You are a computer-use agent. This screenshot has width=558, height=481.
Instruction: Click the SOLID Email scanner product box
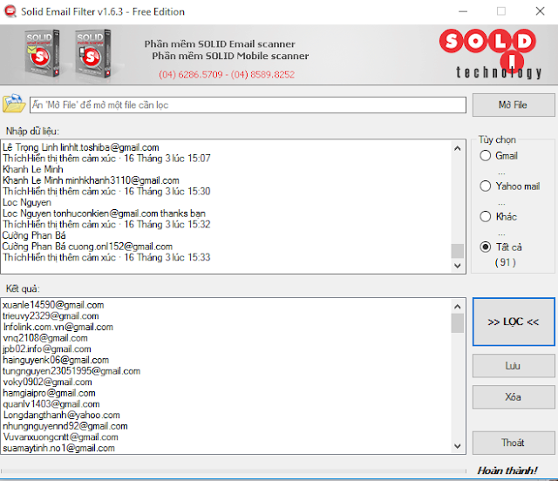coord(42,53)
